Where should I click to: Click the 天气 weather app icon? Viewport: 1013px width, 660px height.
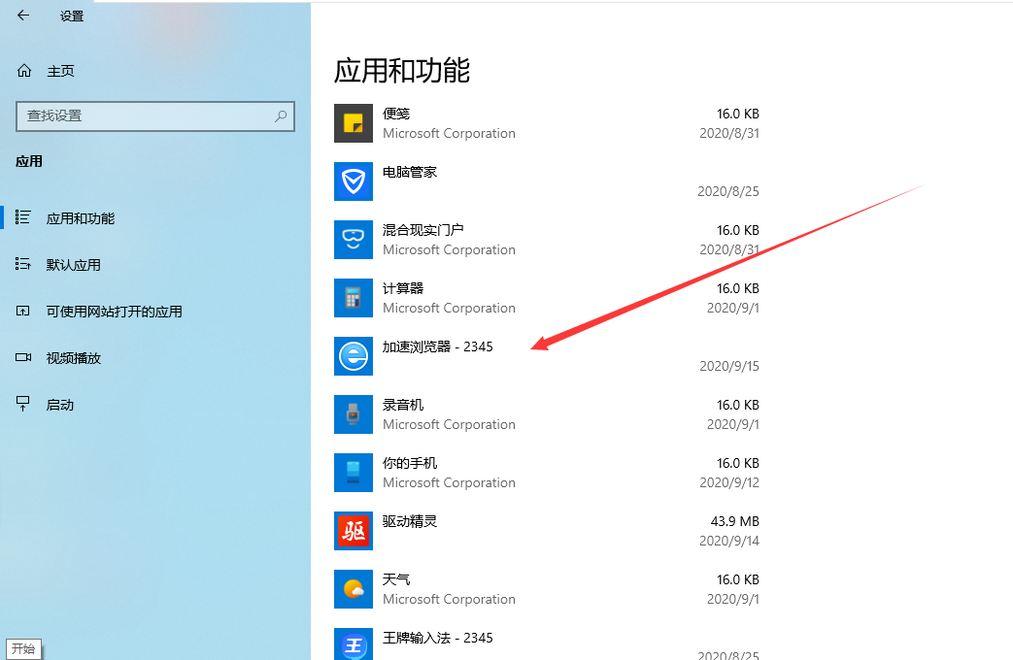tap(354, 589)
